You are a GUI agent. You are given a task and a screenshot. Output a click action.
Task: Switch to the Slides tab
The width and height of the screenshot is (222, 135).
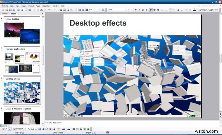coord(13,14)
